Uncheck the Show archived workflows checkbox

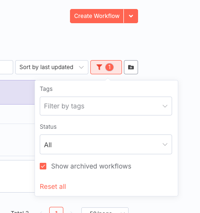click(43, 166)
